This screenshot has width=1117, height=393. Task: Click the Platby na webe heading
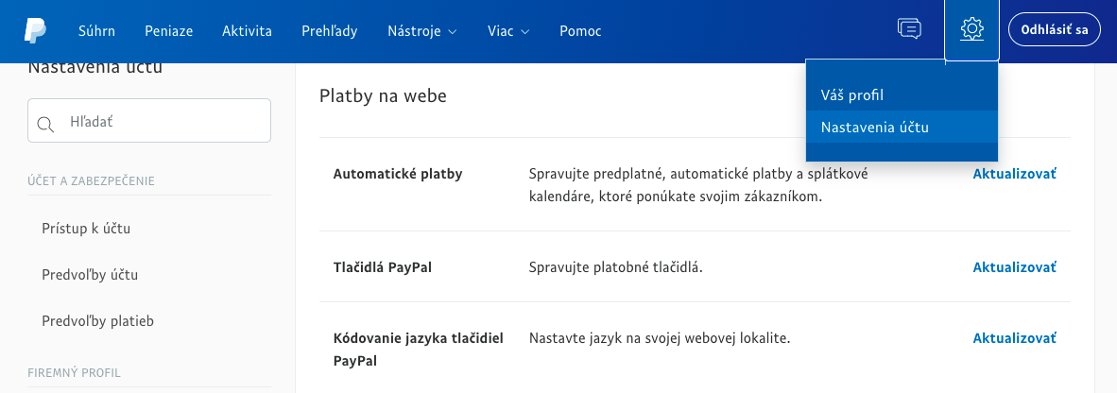pyautogui.click(x=383, y=95)
